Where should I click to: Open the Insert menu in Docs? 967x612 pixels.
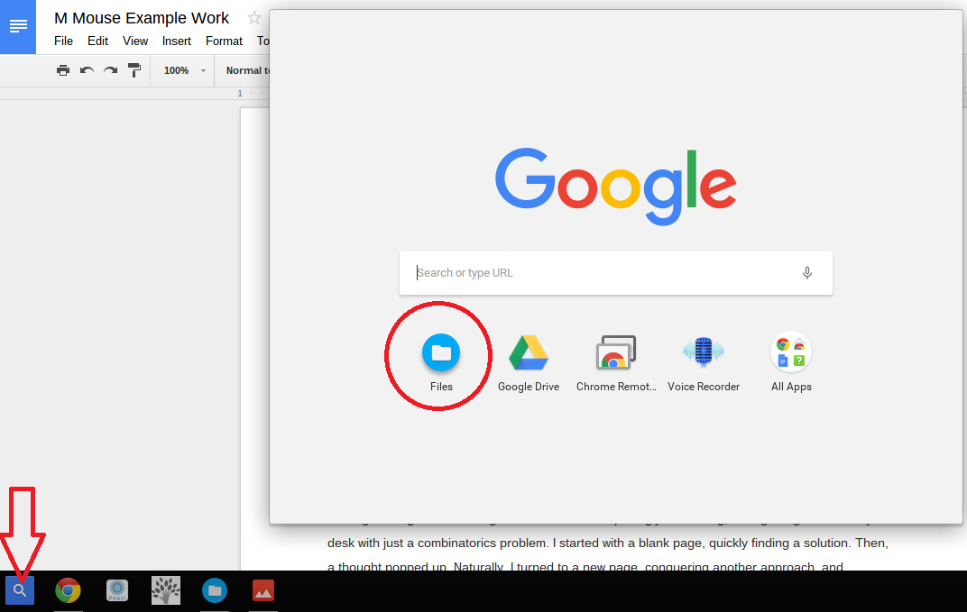point(177,41)
